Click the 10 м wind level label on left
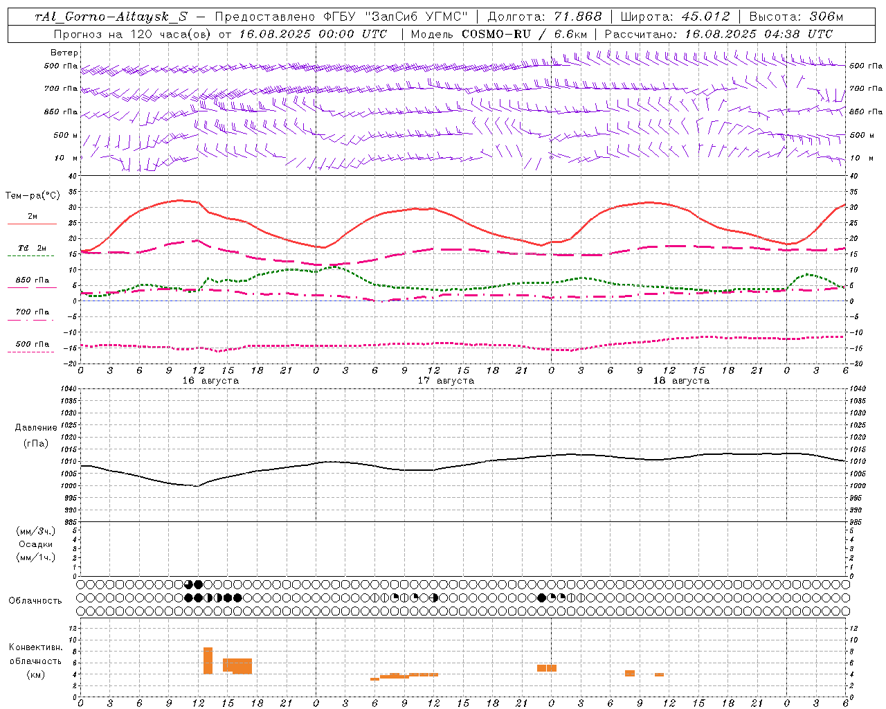This screenshot has height=709, width=886. 66,158
